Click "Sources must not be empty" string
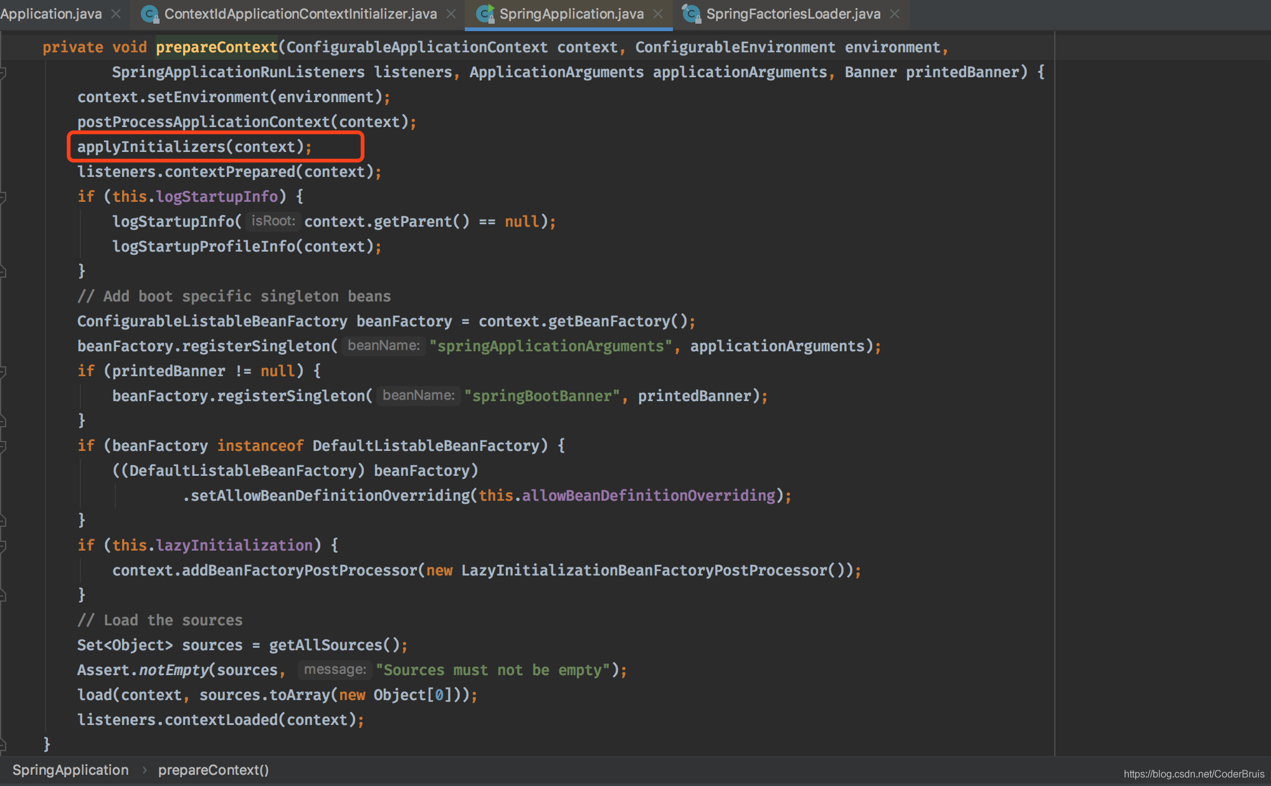The height and width of the screenshot is (786, 1271). point(493,670)
